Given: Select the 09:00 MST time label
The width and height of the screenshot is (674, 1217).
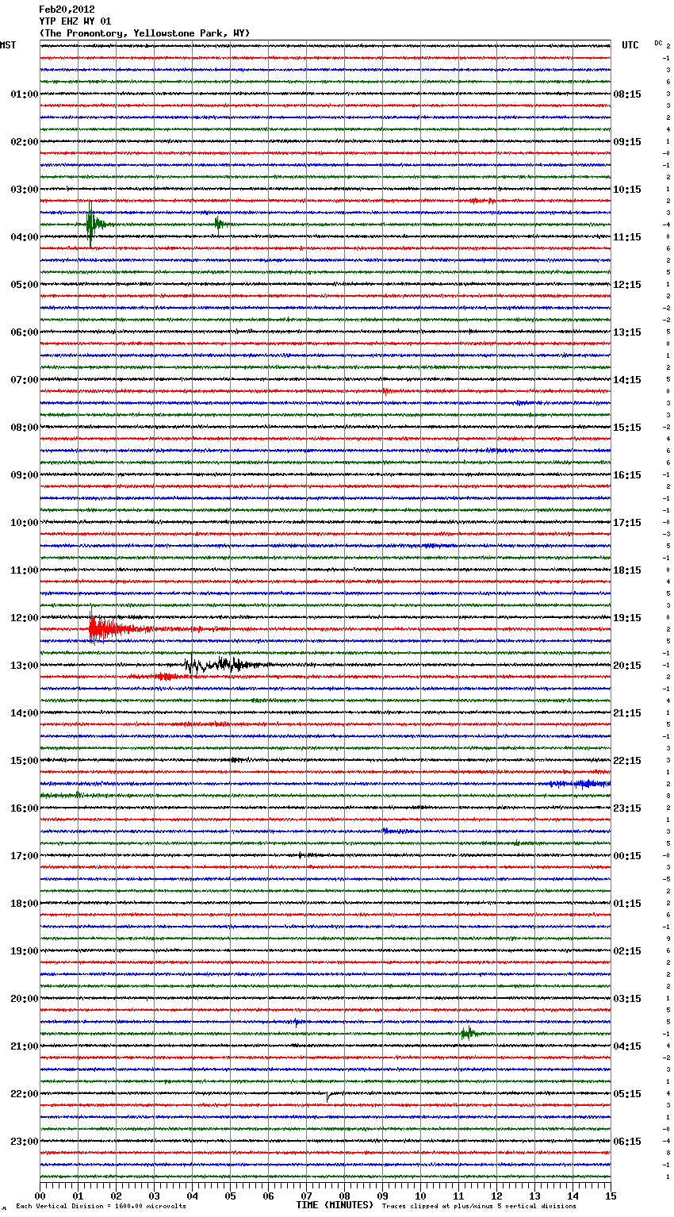Looking at the screenshot, I should click(x=24, y=475).
